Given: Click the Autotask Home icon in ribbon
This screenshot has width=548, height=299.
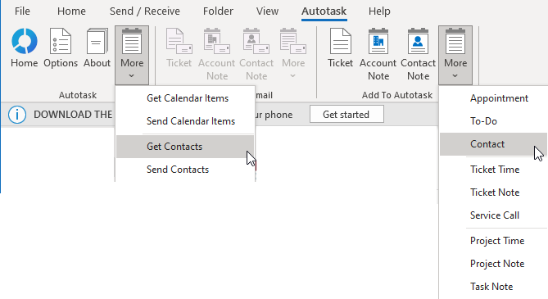Looking at the screenshot, I should point(24,41).
